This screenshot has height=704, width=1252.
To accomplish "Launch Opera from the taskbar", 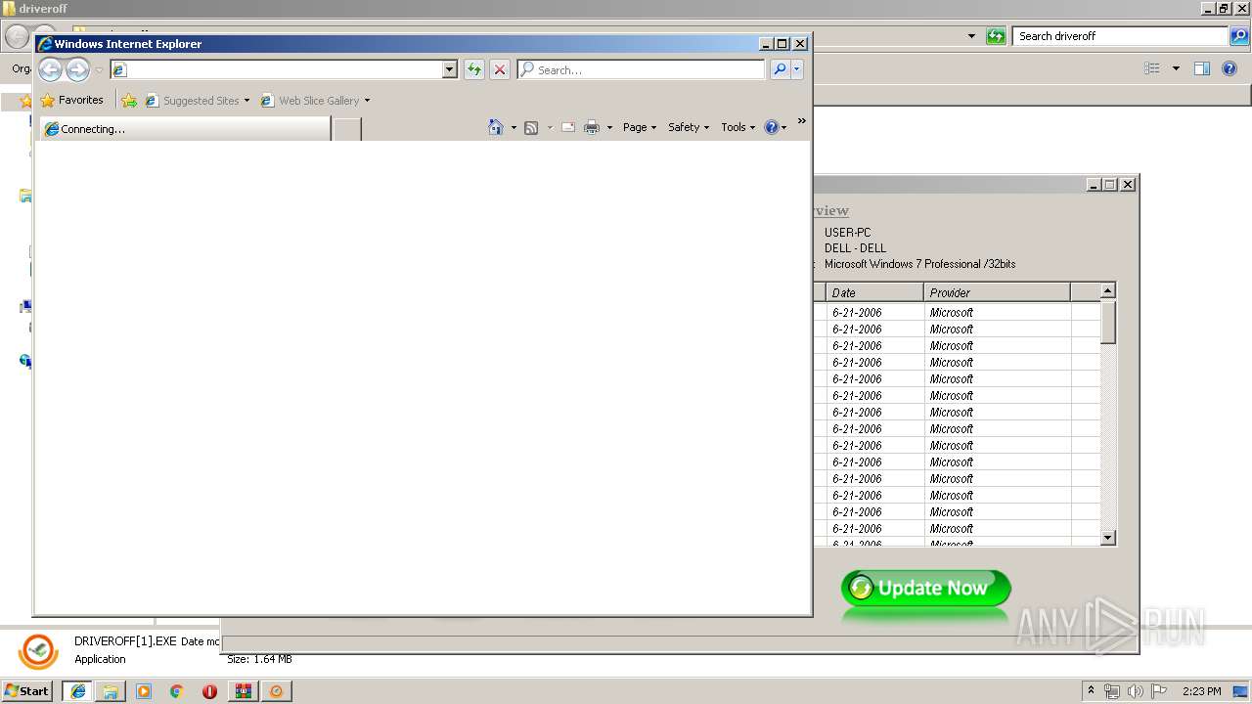I will [x=209, y=691].
